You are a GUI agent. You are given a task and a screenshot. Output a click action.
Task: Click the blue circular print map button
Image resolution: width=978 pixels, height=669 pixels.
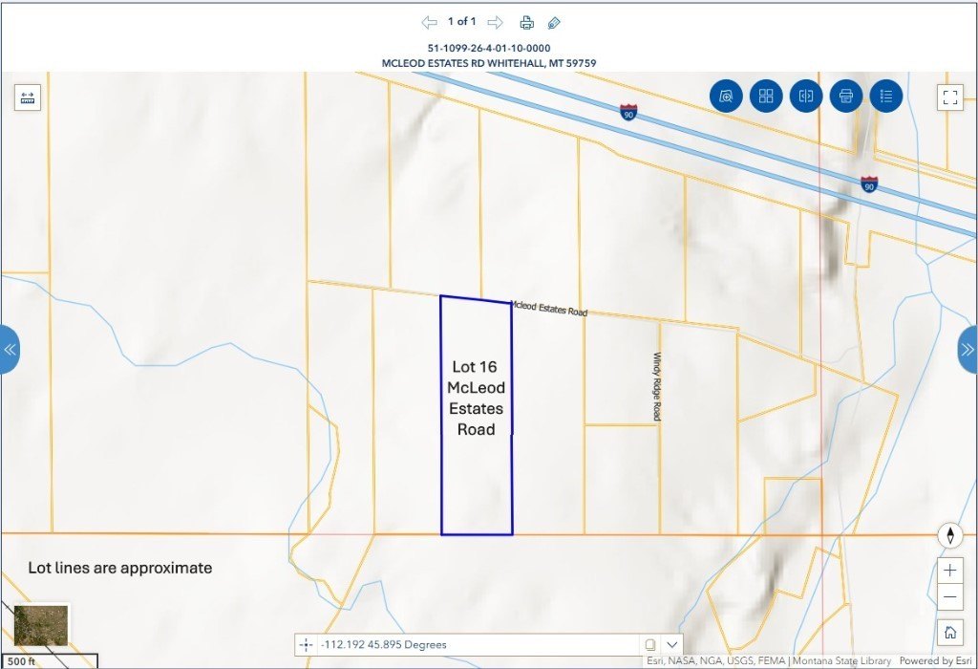(846, 96)
